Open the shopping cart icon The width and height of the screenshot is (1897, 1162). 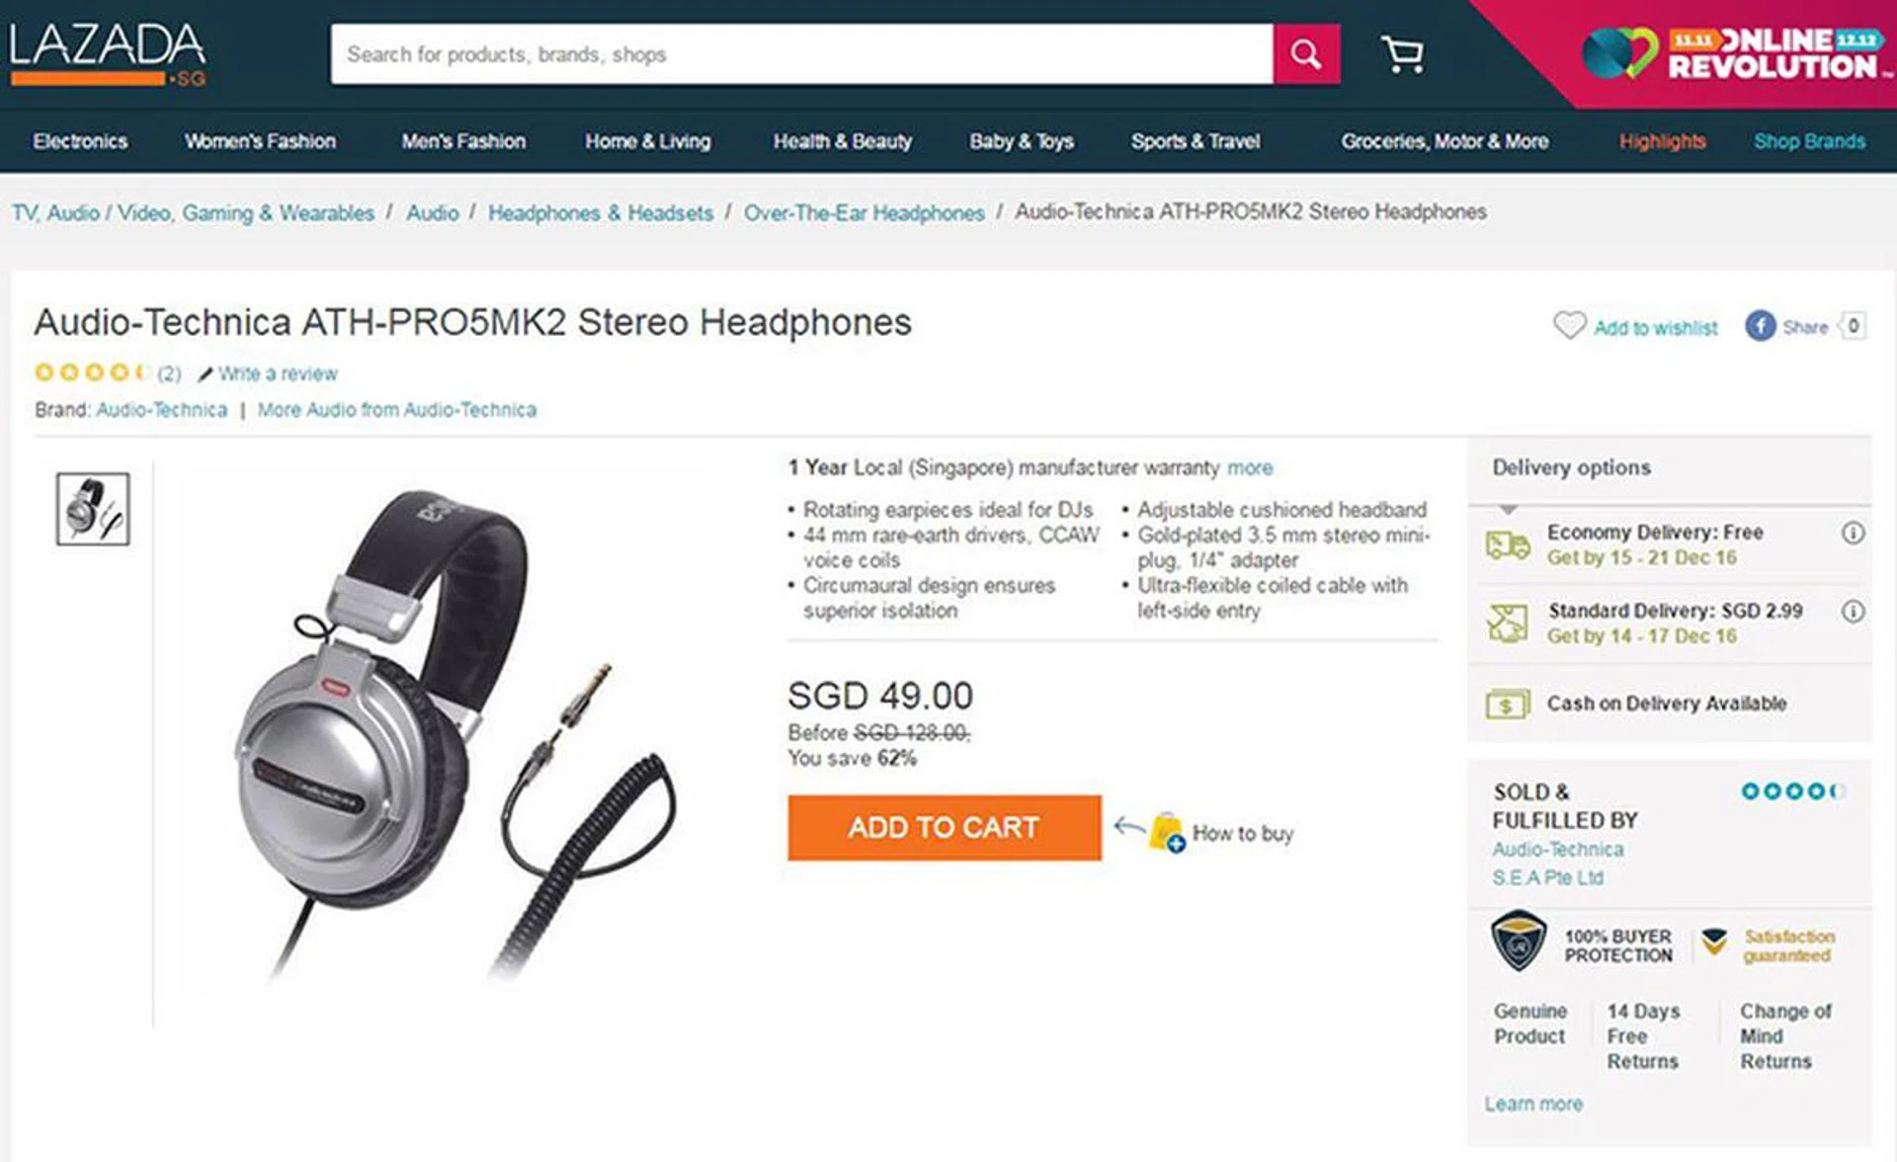1403,54
